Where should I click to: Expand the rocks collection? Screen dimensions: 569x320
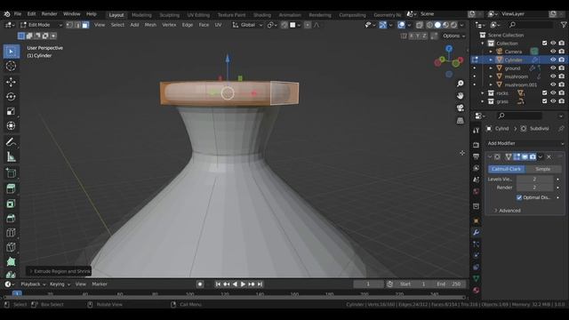coord(483,93)
